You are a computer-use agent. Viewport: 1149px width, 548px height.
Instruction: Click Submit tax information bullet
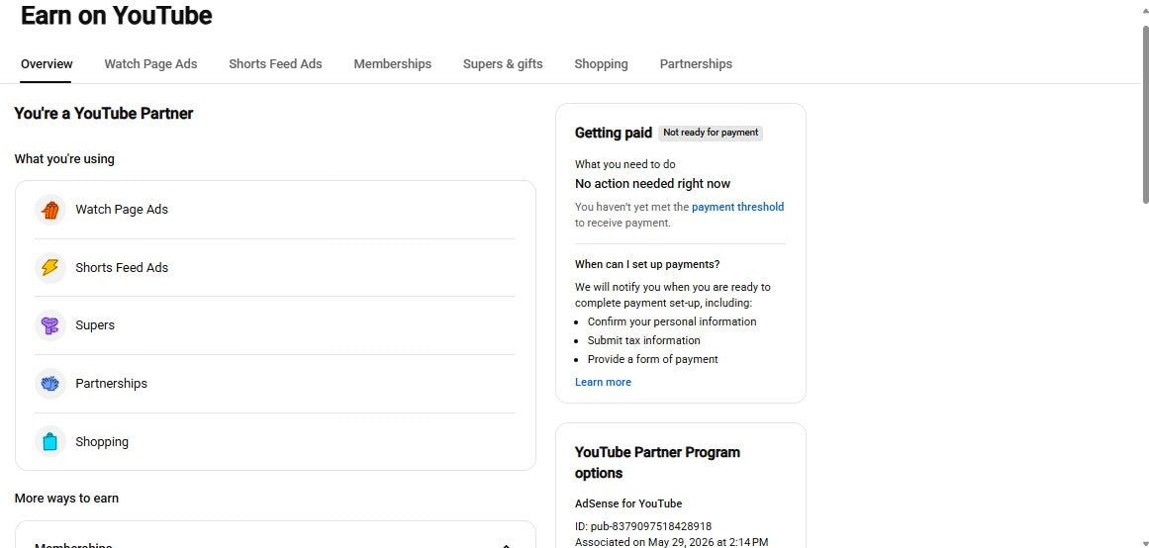coord(644,340)
